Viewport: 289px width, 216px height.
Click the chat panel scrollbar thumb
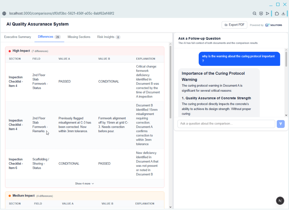coord(286,59)
